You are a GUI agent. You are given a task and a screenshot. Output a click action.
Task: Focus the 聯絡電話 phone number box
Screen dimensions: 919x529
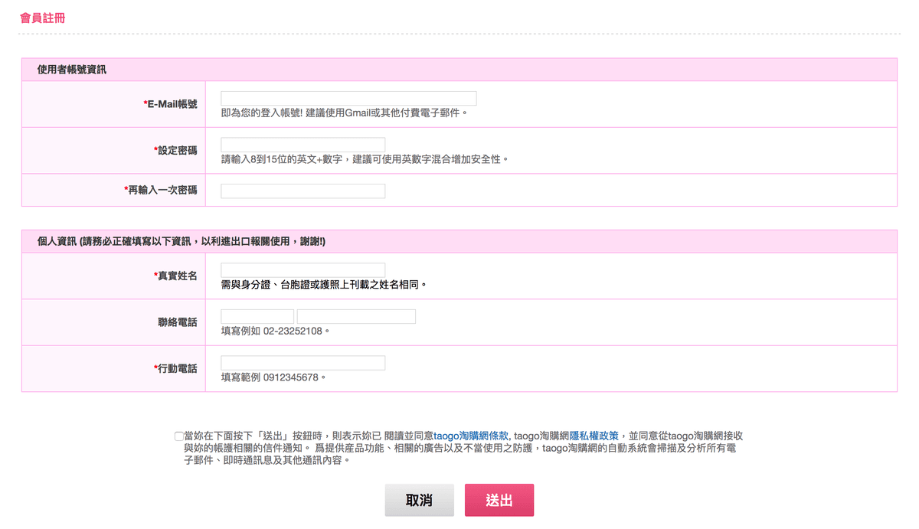356,316
